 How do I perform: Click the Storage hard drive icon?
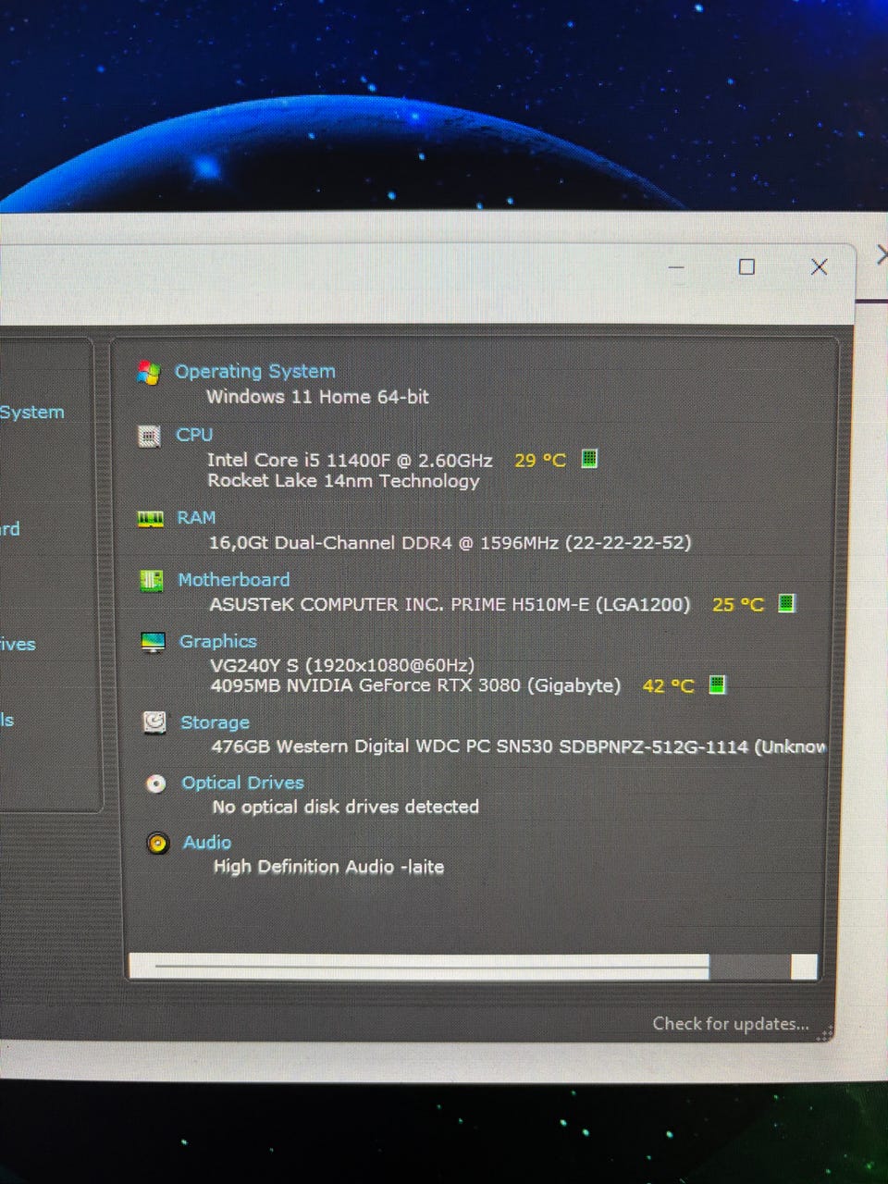tap(155, 722)
